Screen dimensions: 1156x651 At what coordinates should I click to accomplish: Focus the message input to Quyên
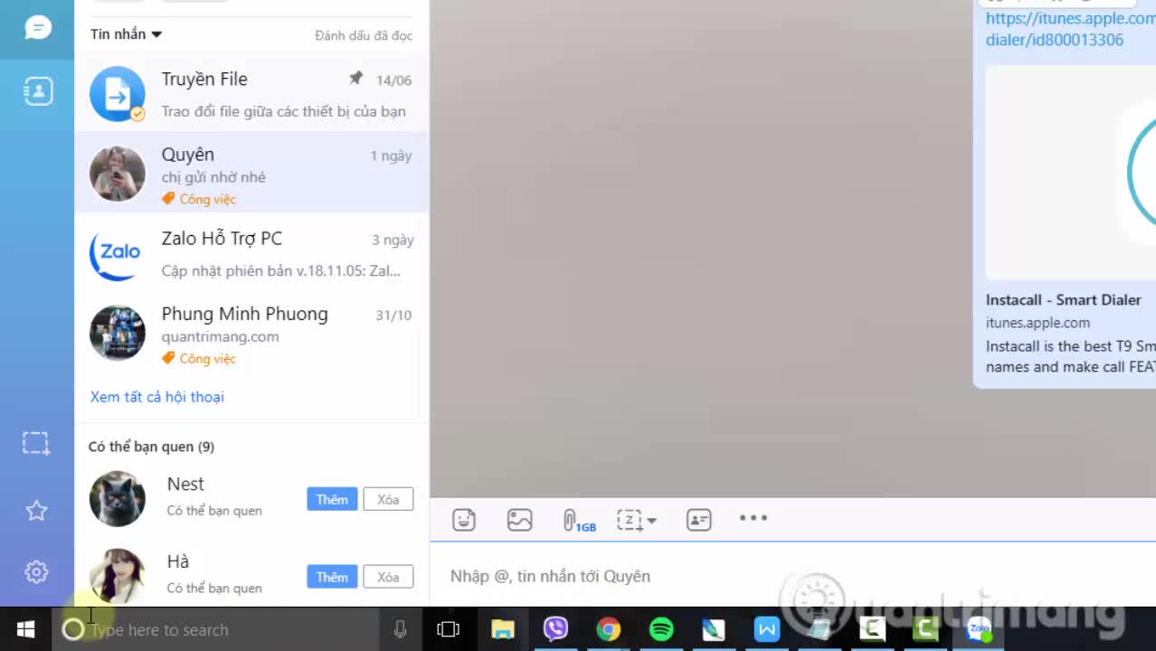792,576
